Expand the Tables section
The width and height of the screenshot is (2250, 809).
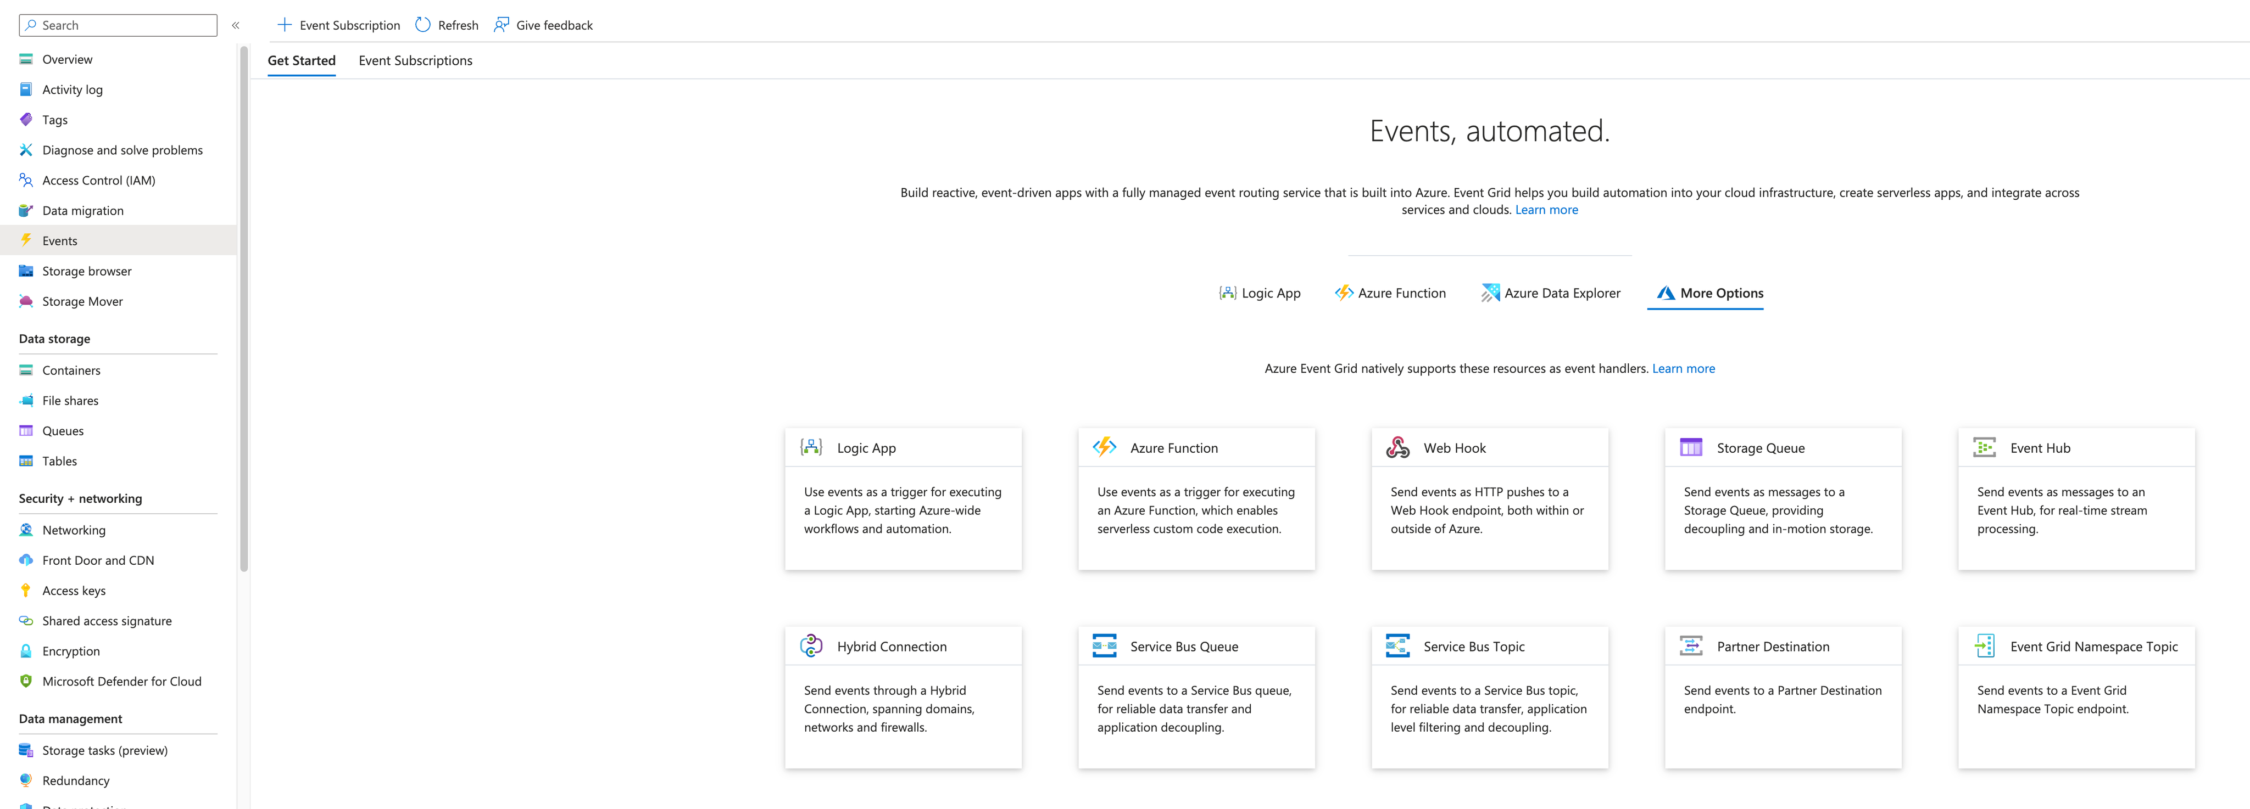tap(59, 461)
